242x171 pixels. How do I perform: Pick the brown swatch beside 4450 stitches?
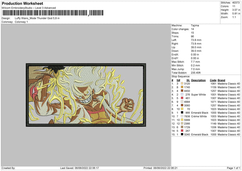pyautogui.click(x=182, y=91)
